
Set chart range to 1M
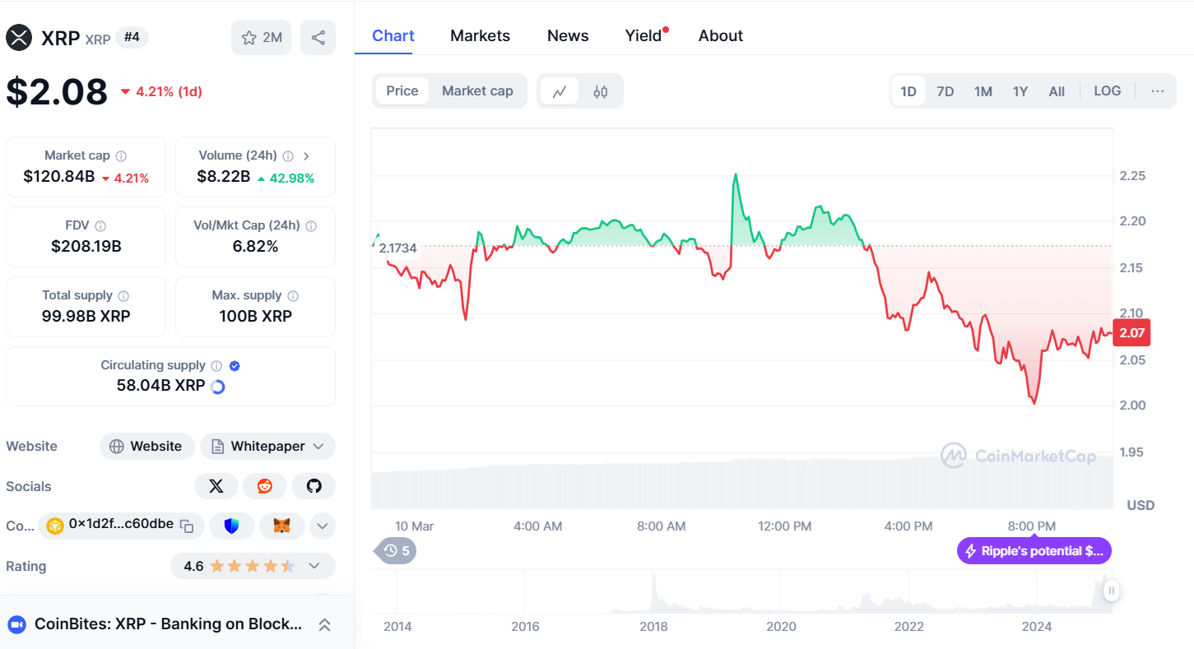click(983, 91)
